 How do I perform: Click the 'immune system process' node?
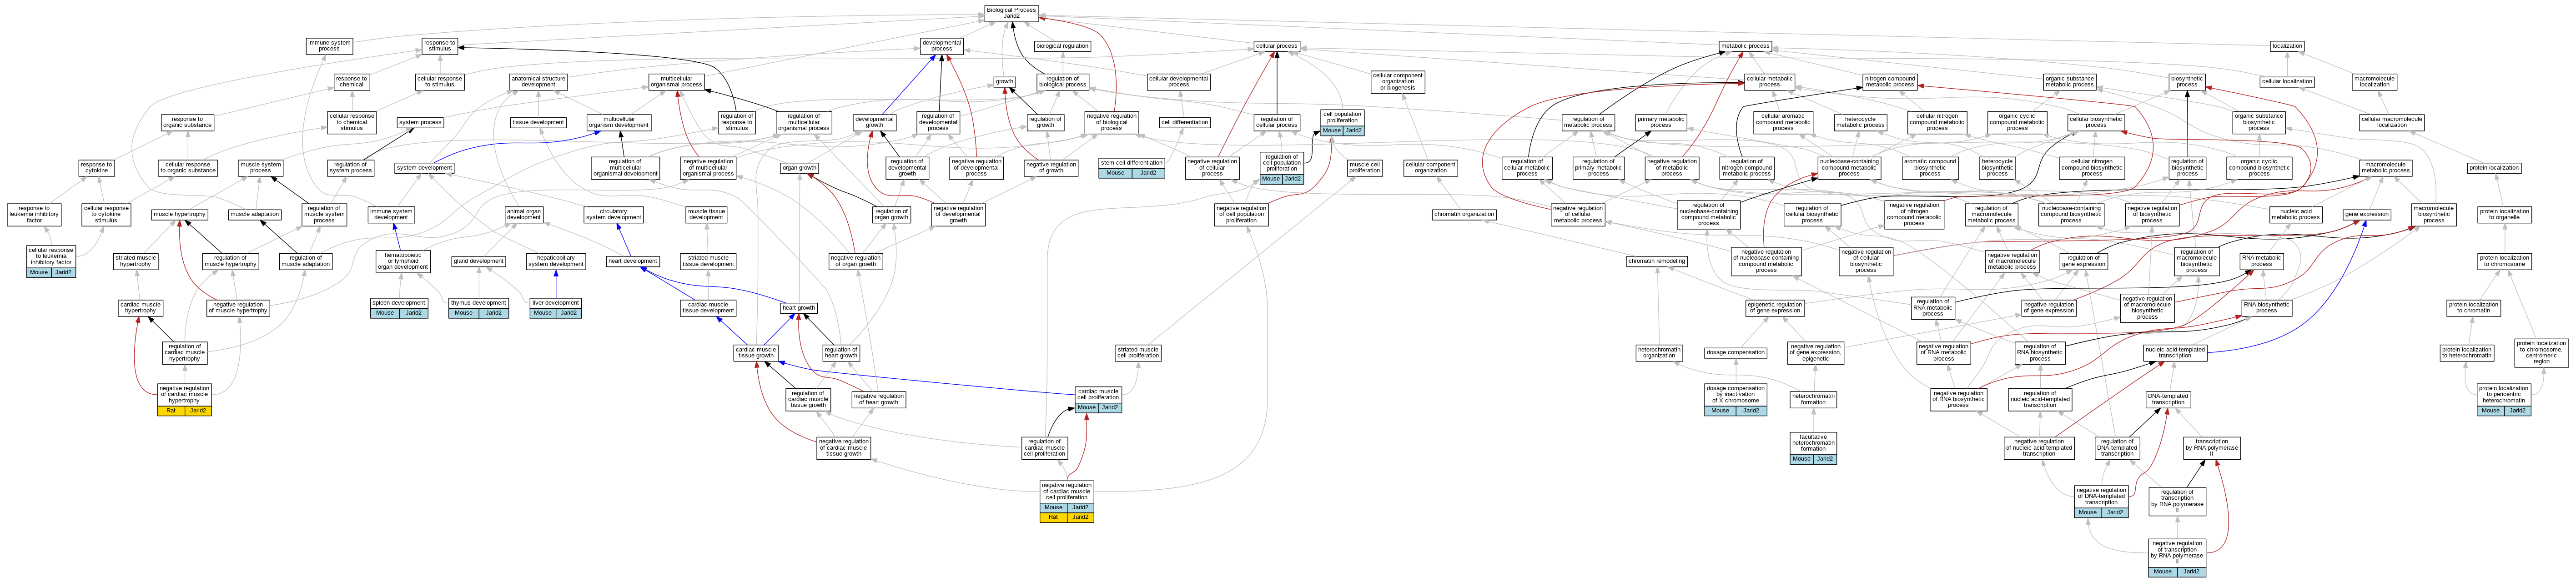[x=329, y=46]
